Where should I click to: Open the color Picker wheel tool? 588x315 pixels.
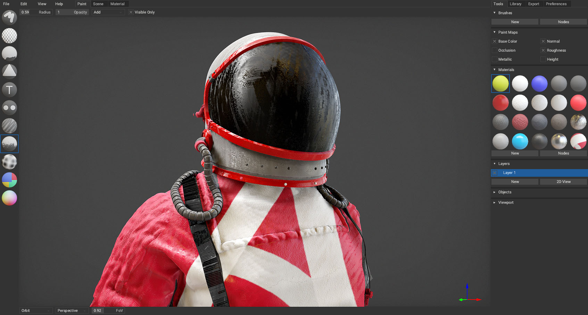pos(9,198)
